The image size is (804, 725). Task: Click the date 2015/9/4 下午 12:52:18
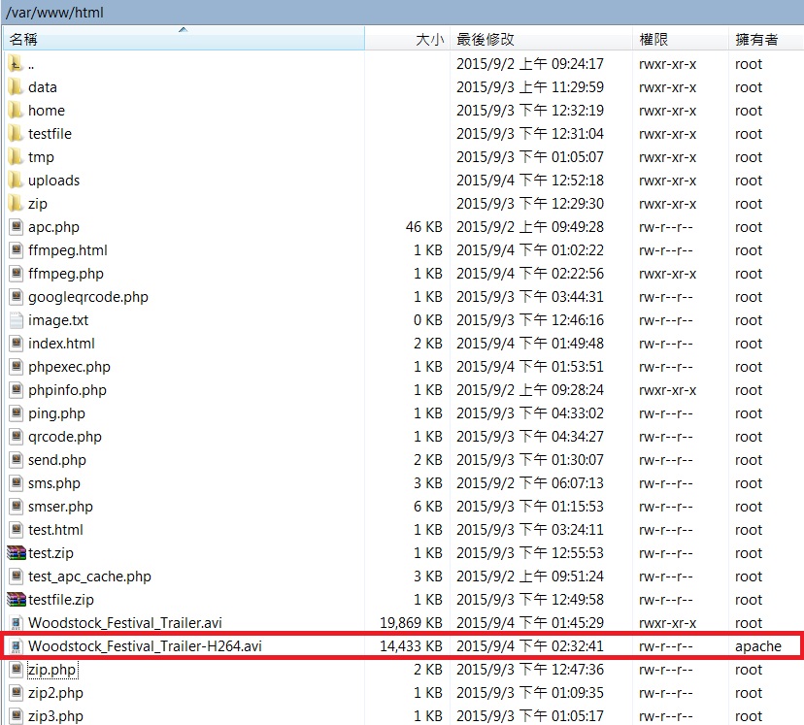530,181
